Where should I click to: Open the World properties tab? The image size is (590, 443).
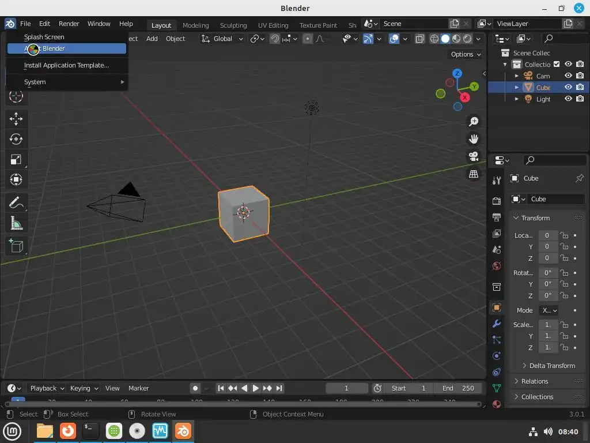[x=497, y=266]
